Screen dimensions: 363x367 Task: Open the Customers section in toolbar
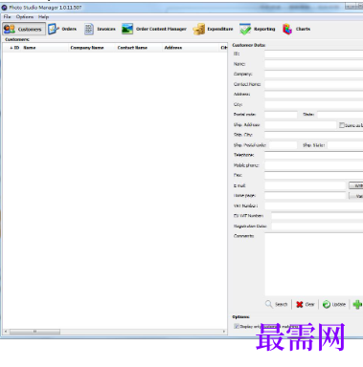point(24,29)
